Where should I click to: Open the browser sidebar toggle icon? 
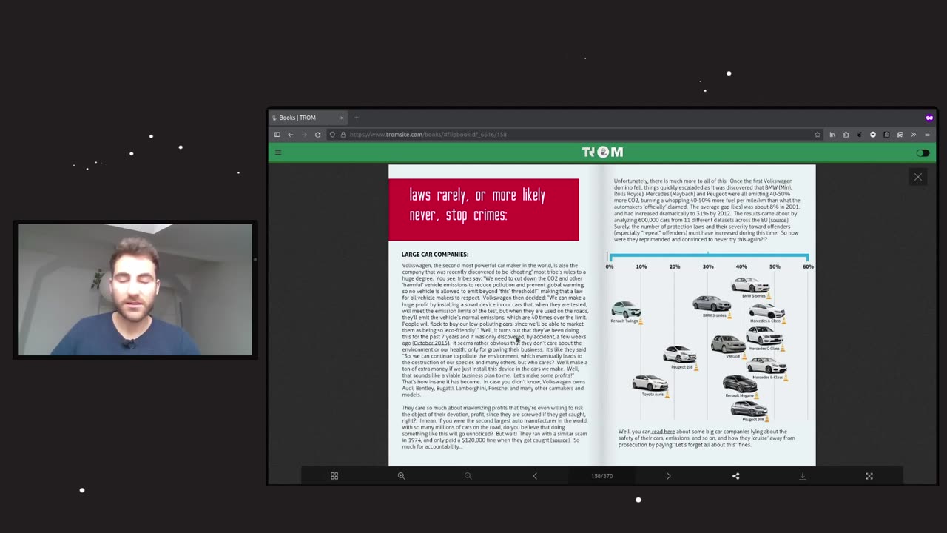[x=277, y=135]
